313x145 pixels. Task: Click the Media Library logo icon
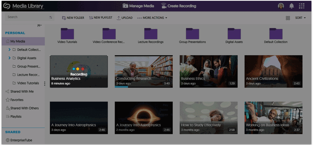coord(7,6)
